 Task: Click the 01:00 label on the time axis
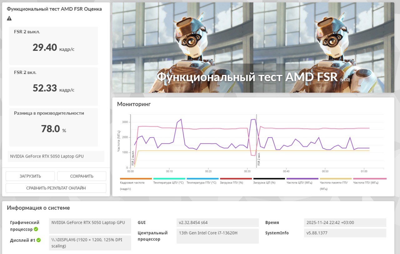(x=364, y=171)
